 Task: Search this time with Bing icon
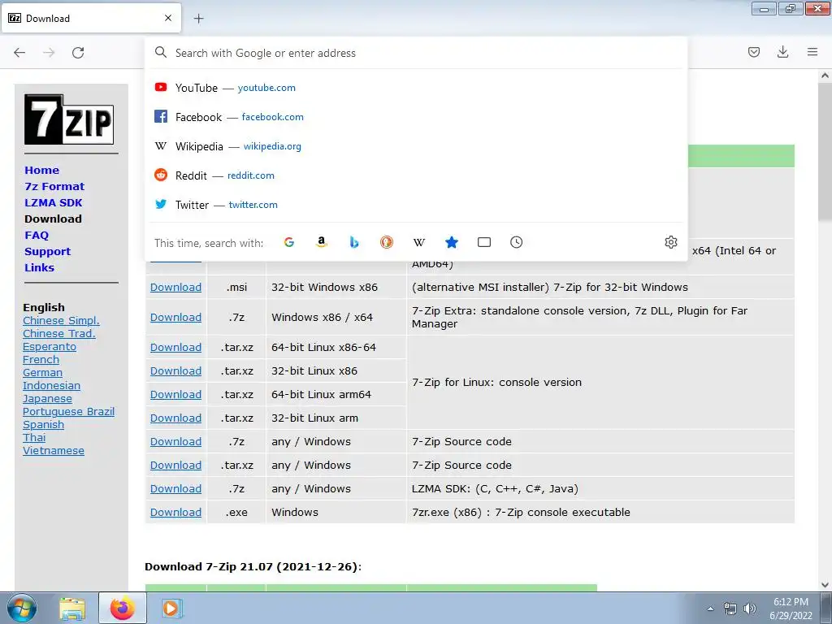[x=354, y=242]
